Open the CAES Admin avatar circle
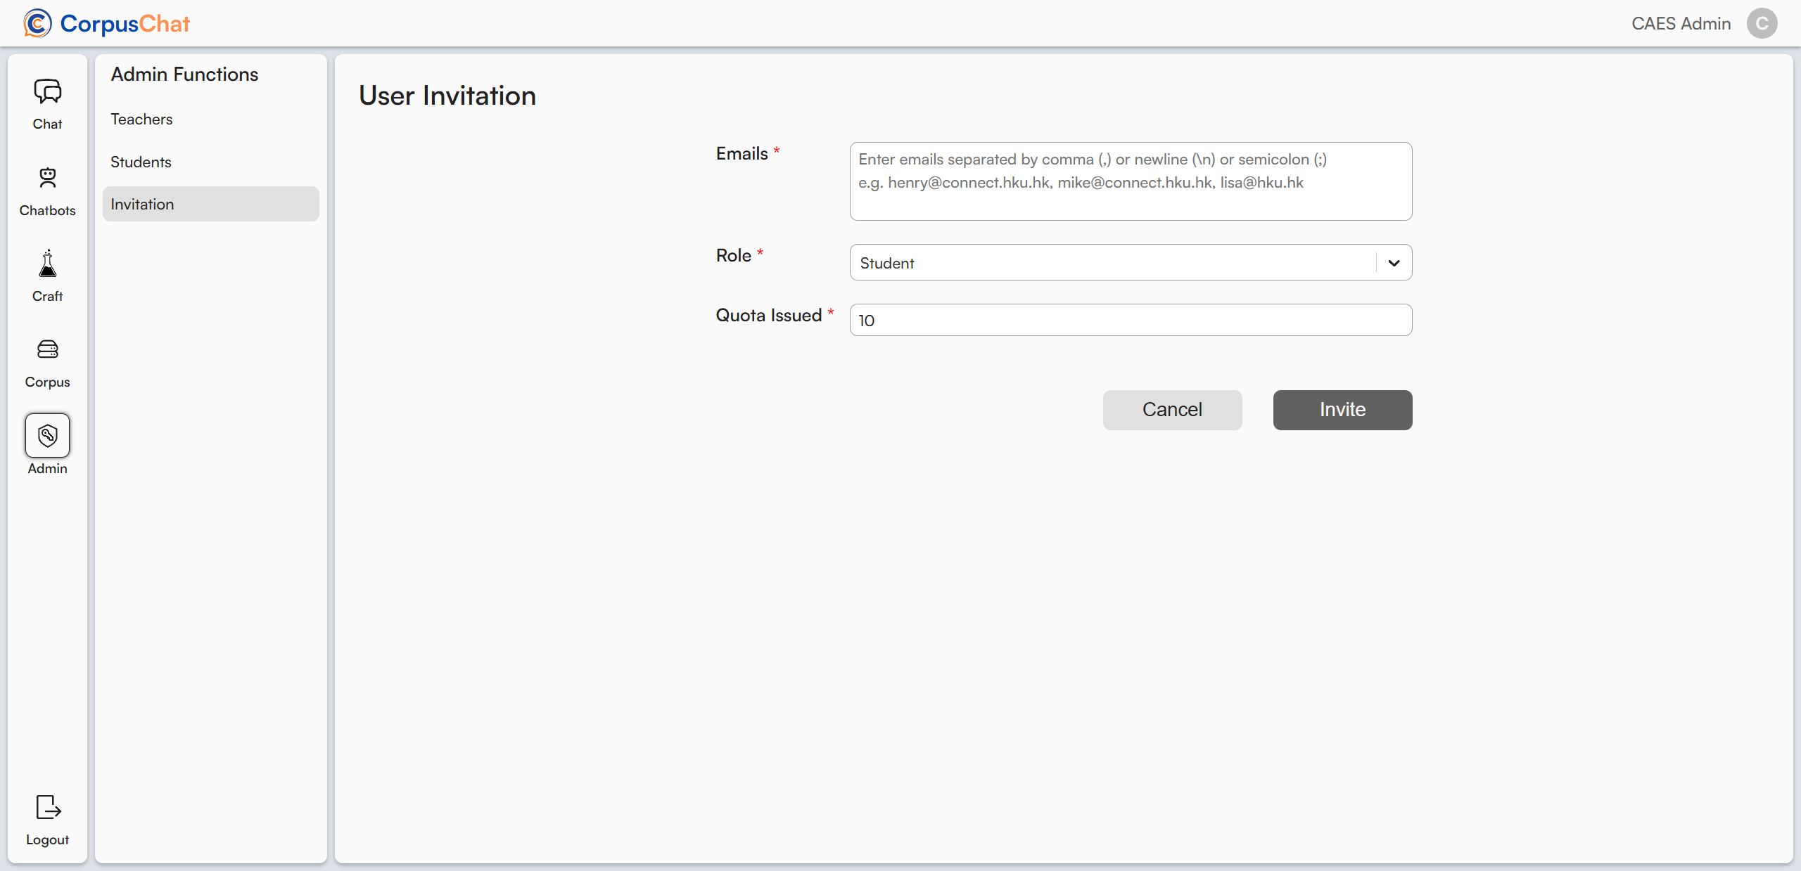Viewport: 1801px width, 871px height. [x=1762, y=24]
